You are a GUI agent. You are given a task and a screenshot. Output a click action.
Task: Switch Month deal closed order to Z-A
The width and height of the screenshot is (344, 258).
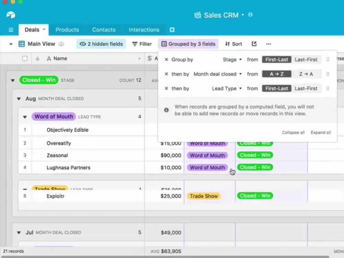[x=306, y=74]
